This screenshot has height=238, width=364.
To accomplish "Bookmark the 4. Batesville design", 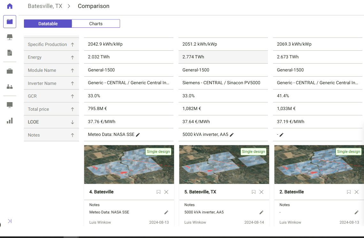I will click(x=158, y=192).
